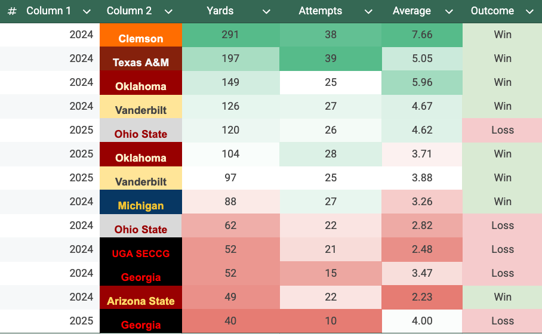This screenshot has height=334, width=542.
Task: Click the # row number header
Action: (x=12, y=11)
